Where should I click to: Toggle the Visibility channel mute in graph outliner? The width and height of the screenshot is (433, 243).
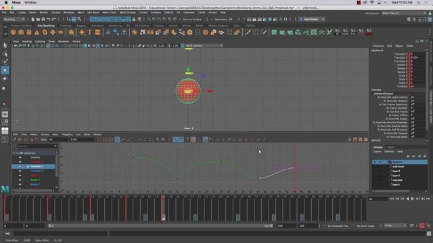coord(20,157)
